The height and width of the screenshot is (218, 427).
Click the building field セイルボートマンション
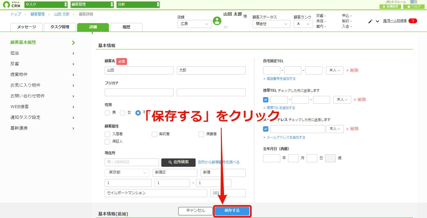pyautogui.click(x=156, y=193)
